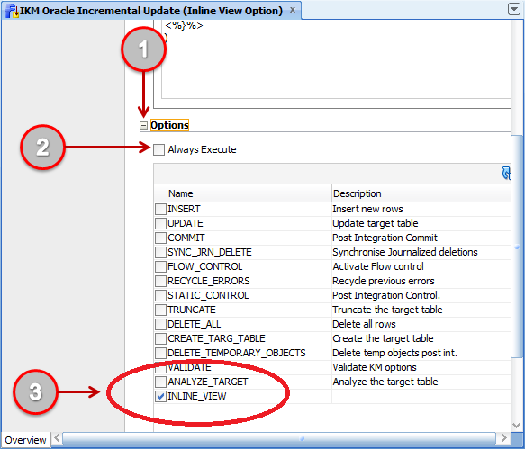Check the TRUNCATE option box
The width and height of the screenshot is (525, 449).
pos(160,310)
